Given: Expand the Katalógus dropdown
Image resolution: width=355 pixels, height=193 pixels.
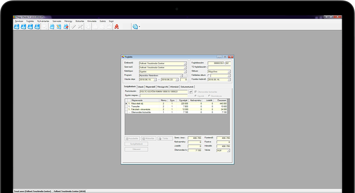Looking at the screenshot, I should [185, 71].
